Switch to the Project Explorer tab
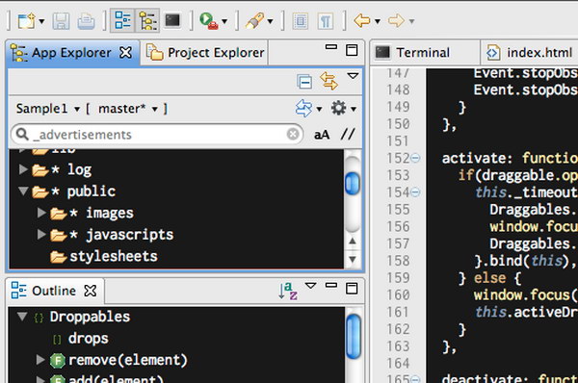The width and height of the screenshot is (578, 383). [205, 53]
